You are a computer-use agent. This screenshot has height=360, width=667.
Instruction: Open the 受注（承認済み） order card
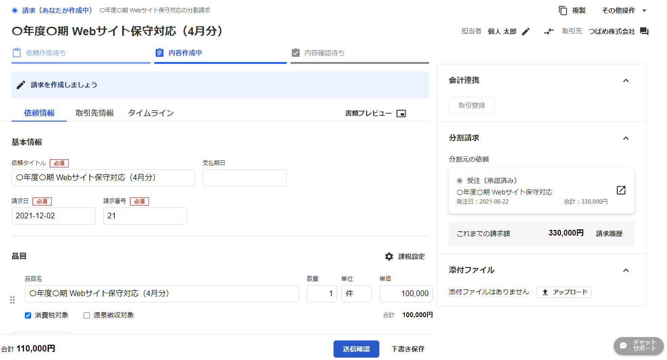[x=541, y=191]
